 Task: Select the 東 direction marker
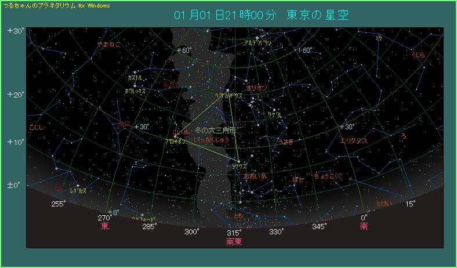(105, 226)
